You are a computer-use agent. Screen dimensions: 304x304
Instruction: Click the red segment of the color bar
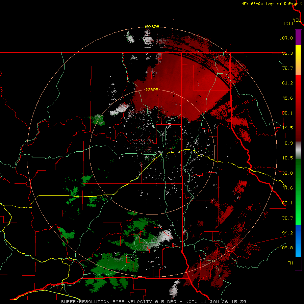[x=298, y=108]
